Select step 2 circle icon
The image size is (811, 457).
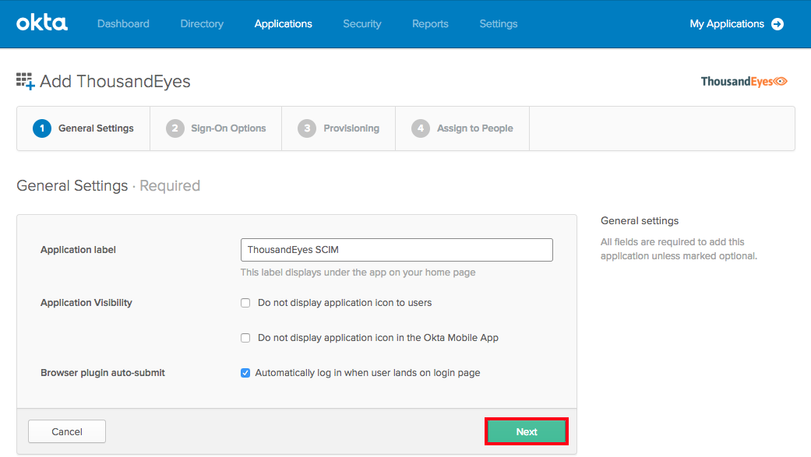(x=175, y=128)
